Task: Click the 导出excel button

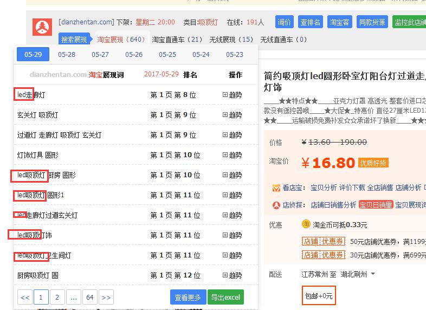Action: pos(225,298)
